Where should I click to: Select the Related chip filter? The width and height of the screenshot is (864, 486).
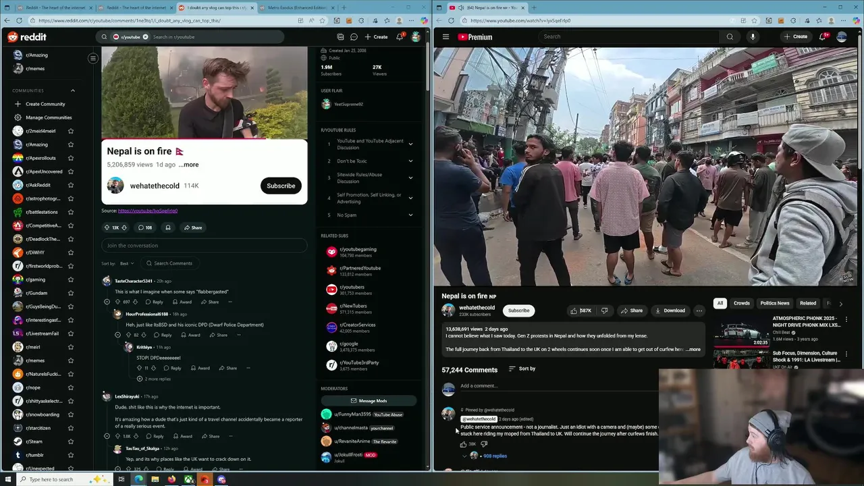pos(808,304)
